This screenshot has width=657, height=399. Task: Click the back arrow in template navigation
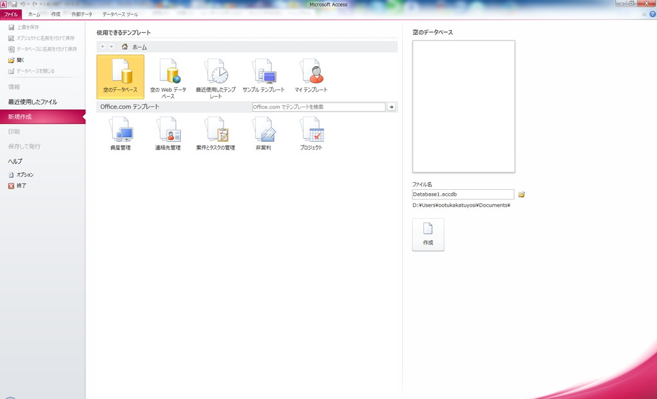pos(103,47)
